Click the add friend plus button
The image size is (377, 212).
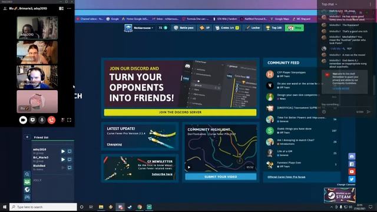tap(27, 137)
